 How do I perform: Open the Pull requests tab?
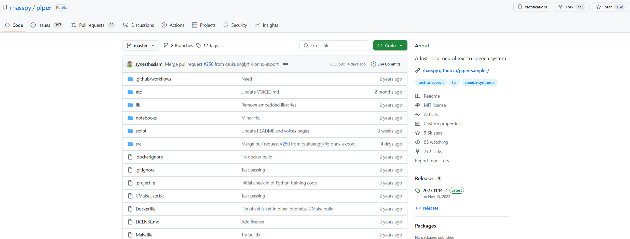(x=93, y=25)
